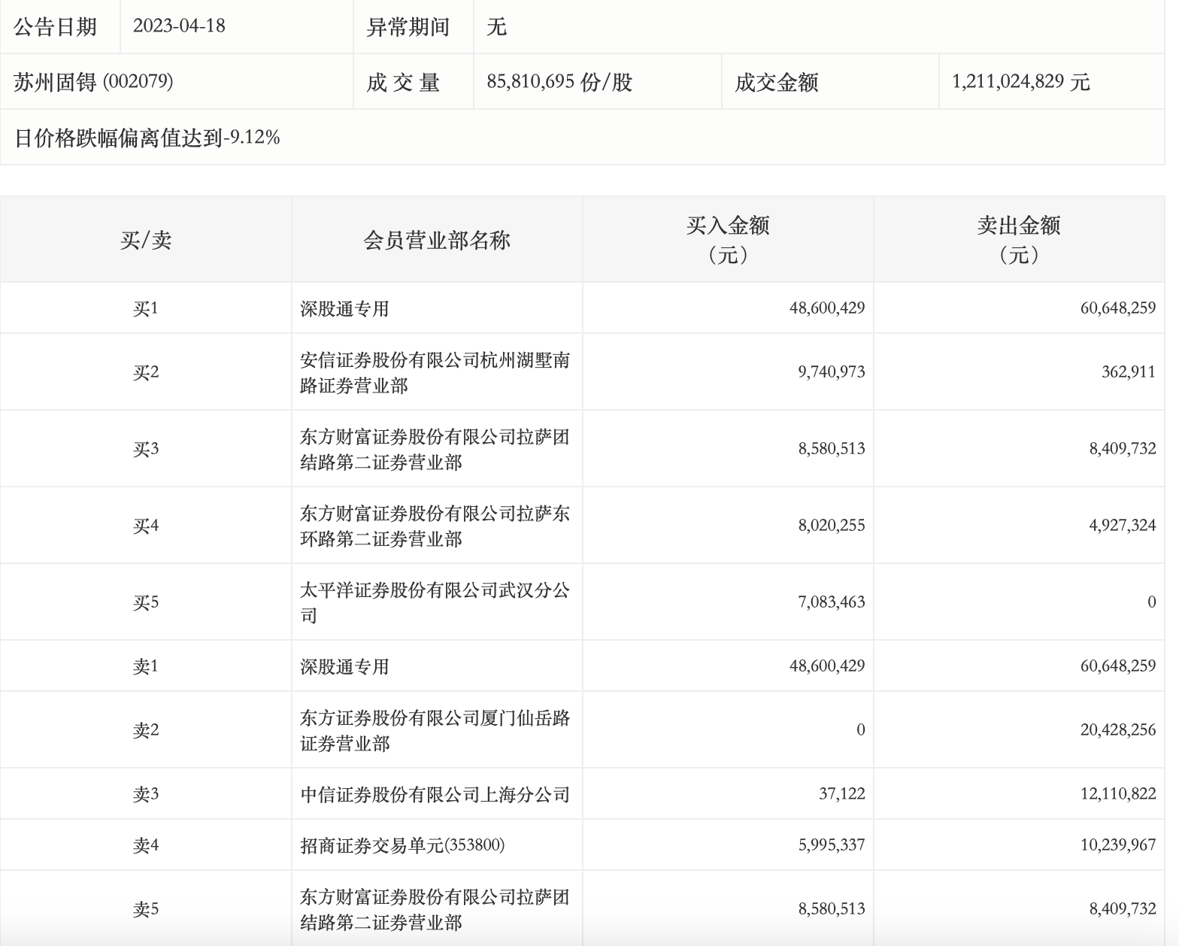Select 招商证券交易单元(353800) in the 卖4 row
The image size is (1179, 946).
(x=402, y=846)
